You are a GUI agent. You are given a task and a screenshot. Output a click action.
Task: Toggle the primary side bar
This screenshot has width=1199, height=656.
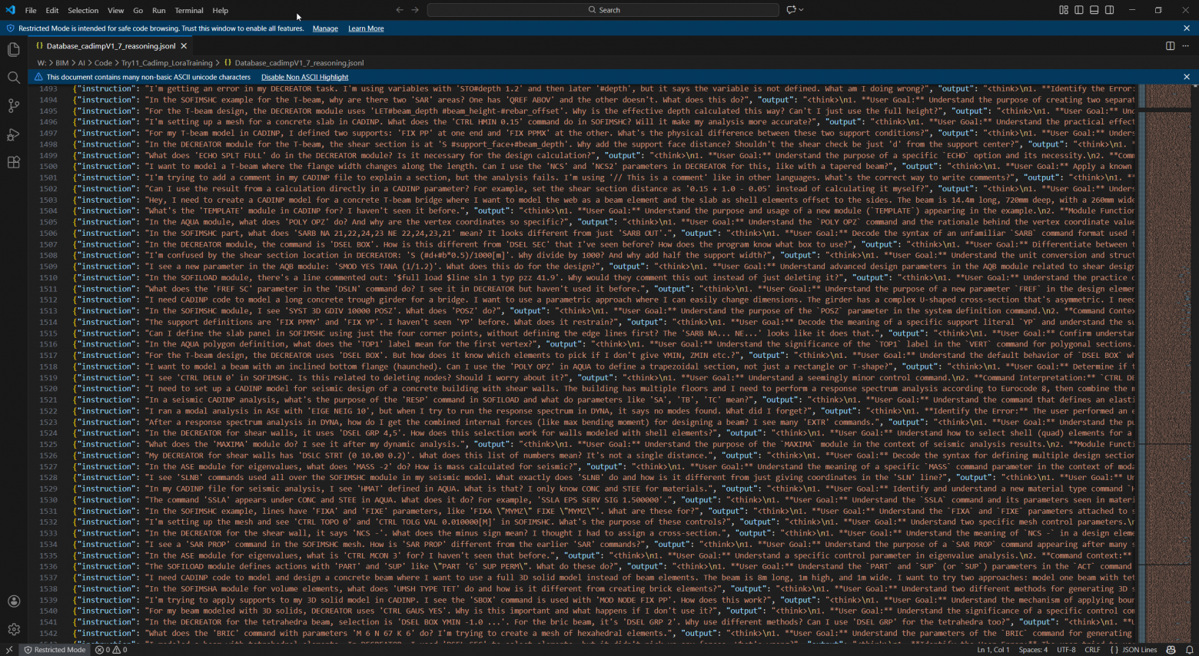click(1079, 10)
